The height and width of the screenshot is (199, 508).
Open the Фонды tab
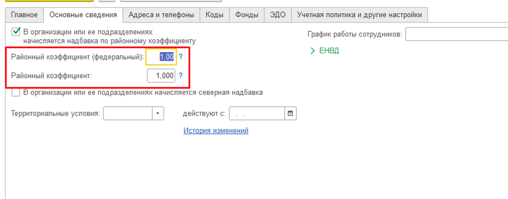click(247, 15)
